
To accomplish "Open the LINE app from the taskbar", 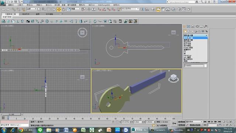I will click(x=40, y=130).
